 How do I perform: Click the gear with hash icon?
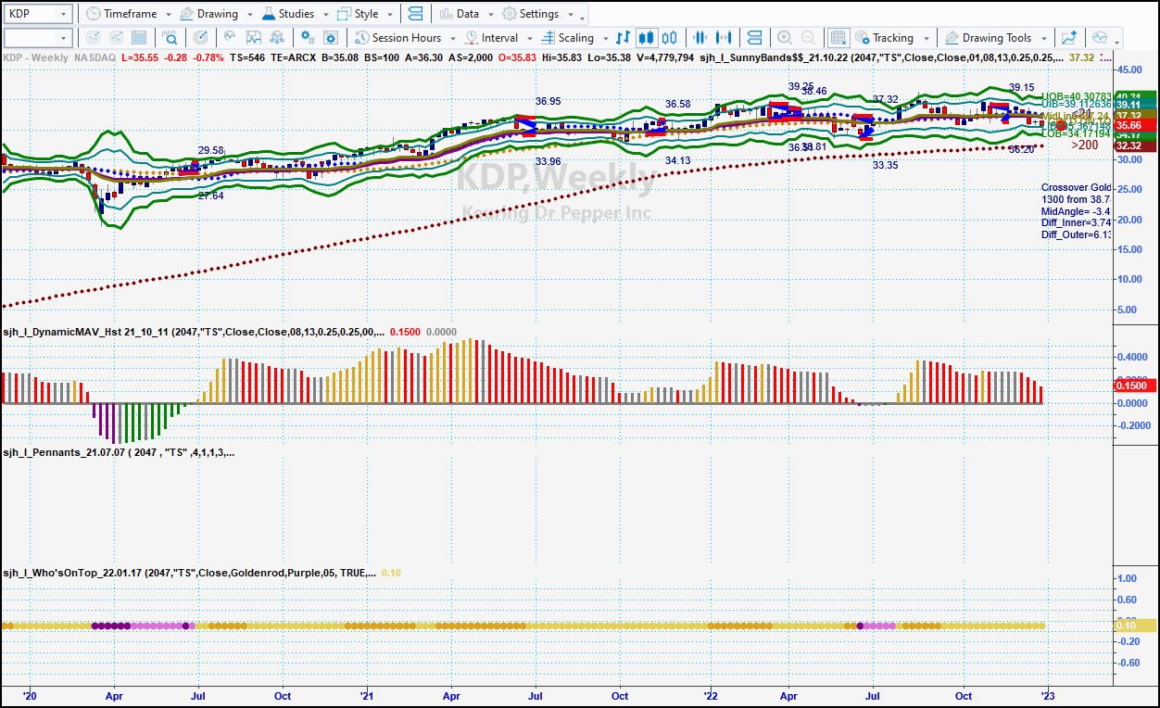pos(307,38)
